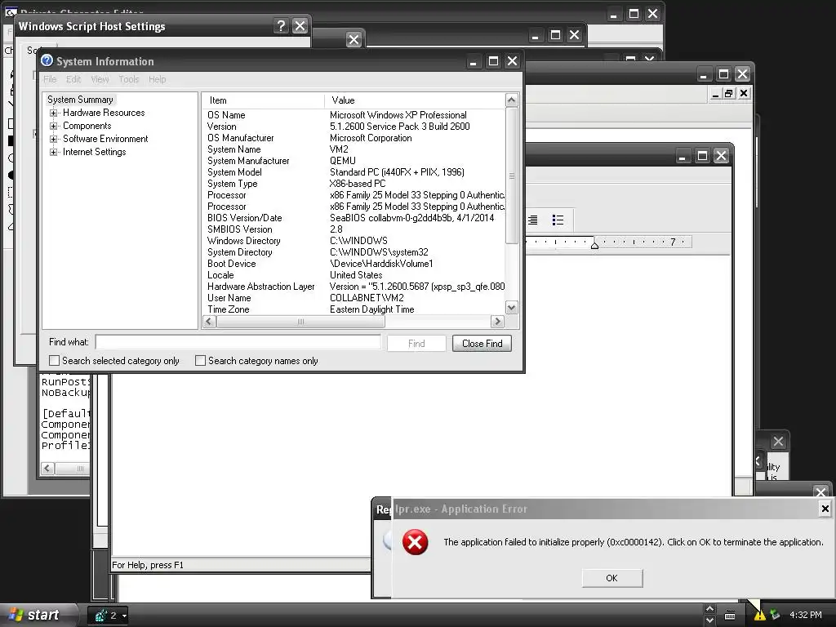Click the taskbar scroll up arrow
This screenshot has height=627, width=836.
click(x=709, y=609)
